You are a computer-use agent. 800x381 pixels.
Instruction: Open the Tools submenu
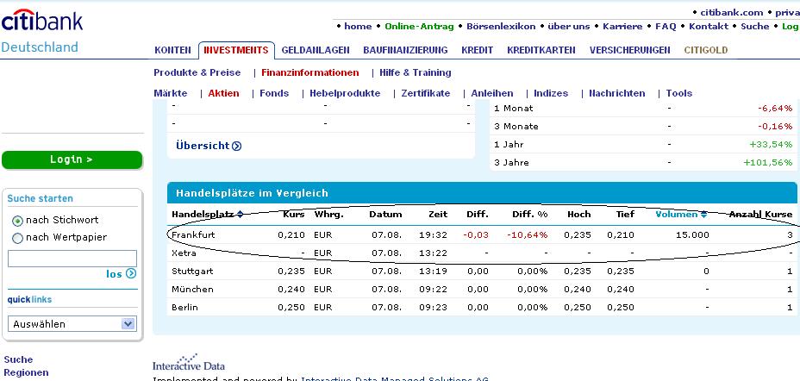[679, 93]
